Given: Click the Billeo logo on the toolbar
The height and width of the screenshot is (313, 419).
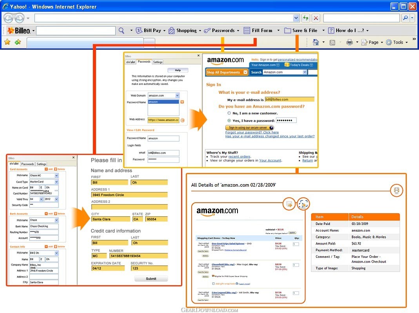Looking at the screenshot, I should tap(19, 31).
